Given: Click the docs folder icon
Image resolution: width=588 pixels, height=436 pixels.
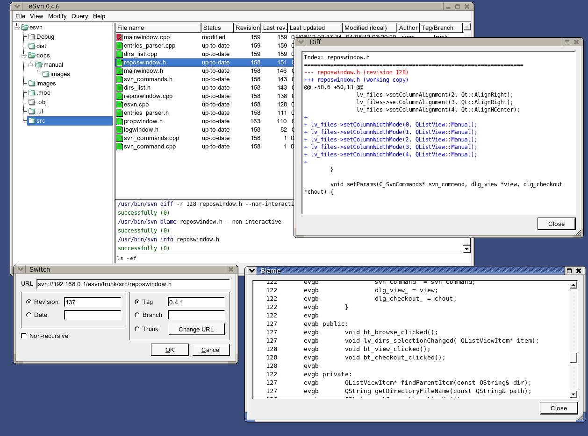Looking at the screenshot, I should click(x=32, y=55).
